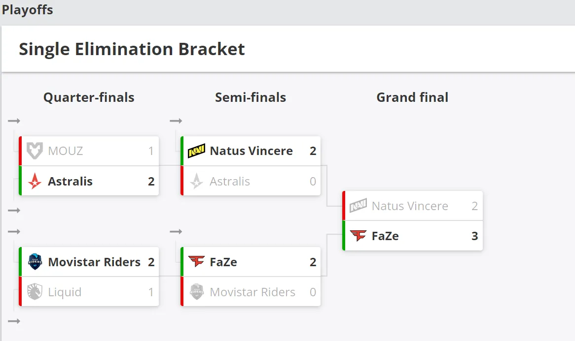Click the Astralis star logo in quarter-finals
Image resolution: width=575 pixels, height=341 pixels.
point(35,181)
